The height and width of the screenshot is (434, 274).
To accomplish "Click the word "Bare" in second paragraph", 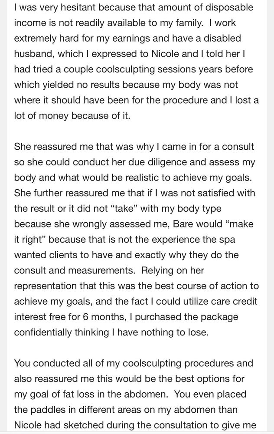I will [x=183, y=224].
